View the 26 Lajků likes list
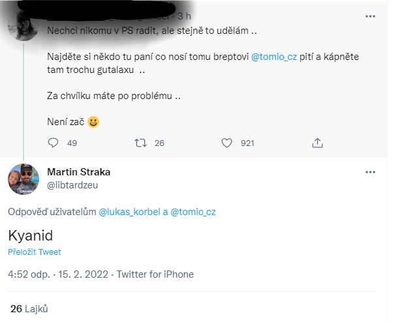406x322 pixels. tap(29, 309)
